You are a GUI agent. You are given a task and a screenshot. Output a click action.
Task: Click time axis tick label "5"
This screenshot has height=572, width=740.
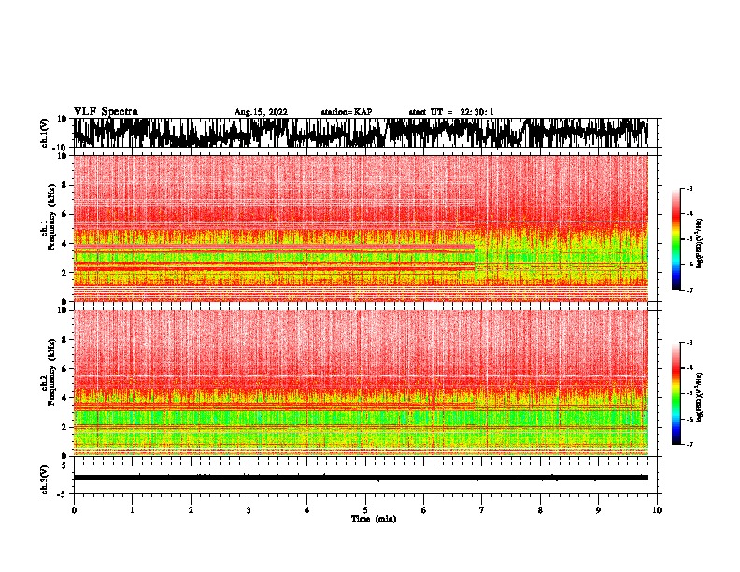point(365,510)
